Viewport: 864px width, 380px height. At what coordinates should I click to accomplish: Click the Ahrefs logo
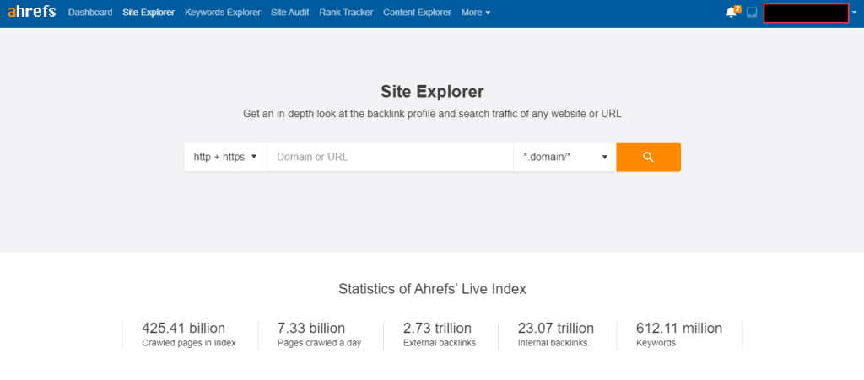click(31, 13)
